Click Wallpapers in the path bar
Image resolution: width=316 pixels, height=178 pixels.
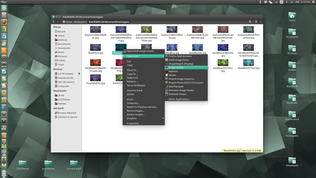80,22
